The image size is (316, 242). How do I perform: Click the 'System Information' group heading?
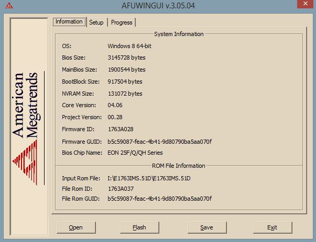pos(179,34)
